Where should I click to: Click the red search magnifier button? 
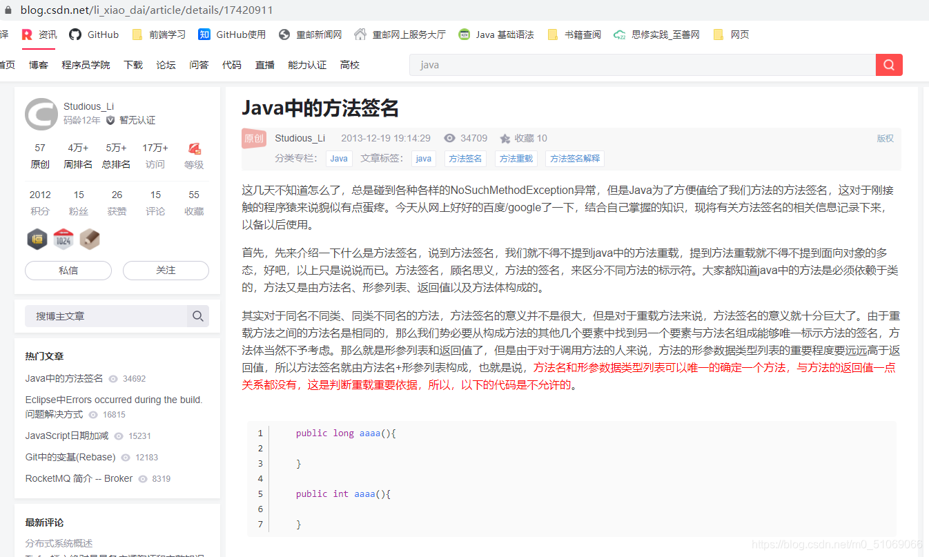point(889,65)
